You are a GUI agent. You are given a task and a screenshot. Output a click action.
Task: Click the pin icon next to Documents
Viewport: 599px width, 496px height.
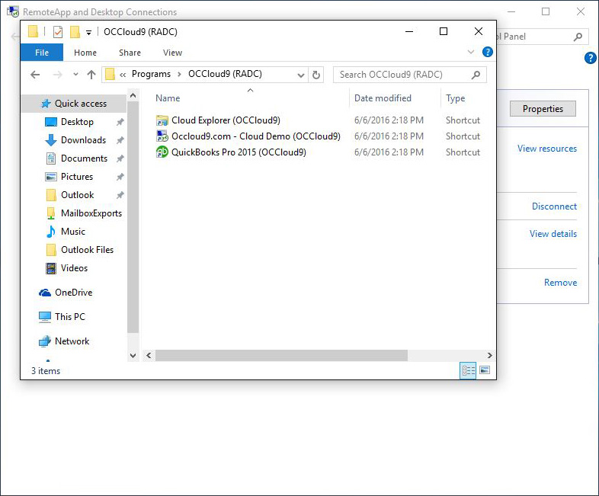tap(120, 158)
